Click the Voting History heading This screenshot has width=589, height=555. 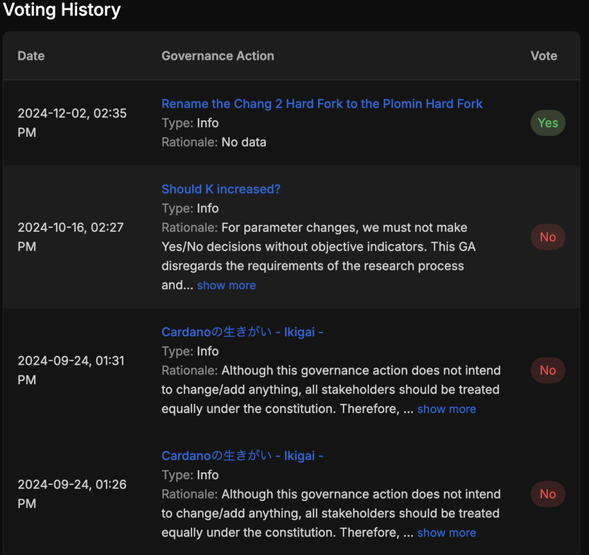point(62,10)
